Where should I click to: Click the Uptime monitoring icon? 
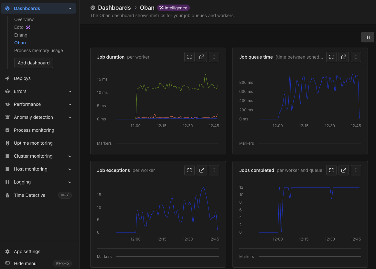pos(7,143)
